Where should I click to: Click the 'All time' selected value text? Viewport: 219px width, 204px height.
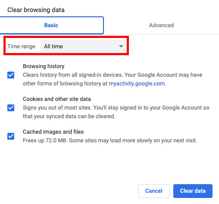click(53, 47)
